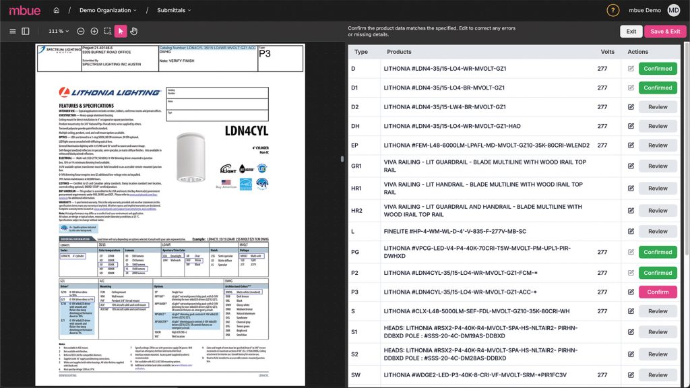Image resolution: width=690 pixels, height=388 pixels.
Task: Toggle Confirmed status for row PG
Action: pos(658,253)
